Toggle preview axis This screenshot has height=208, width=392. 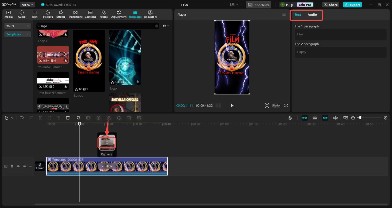[335, 118]
